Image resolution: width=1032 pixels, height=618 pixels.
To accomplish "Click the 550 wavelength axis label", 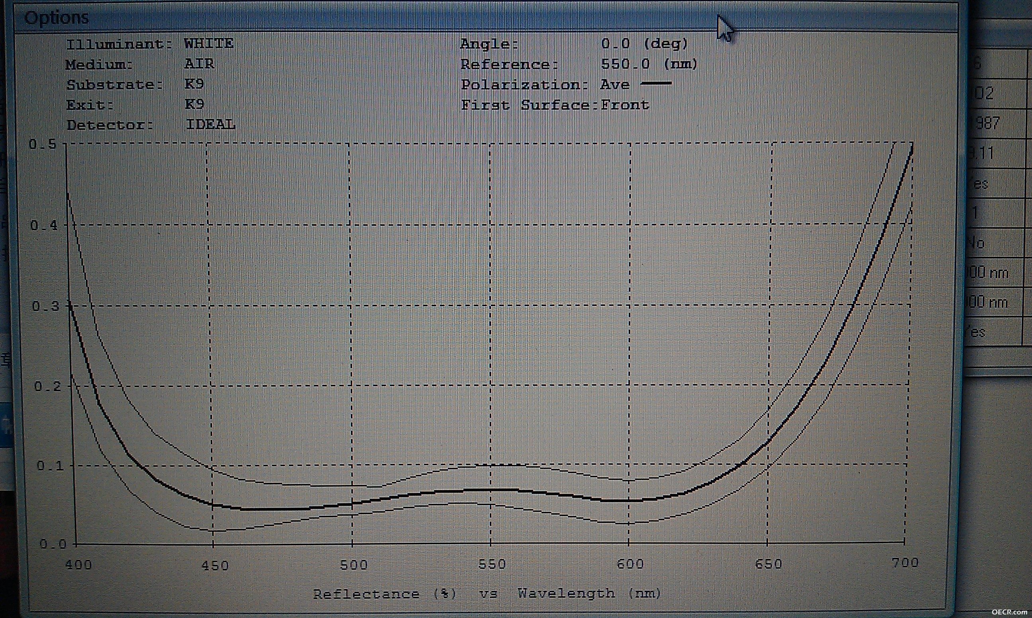I will (x=492, y=564).
